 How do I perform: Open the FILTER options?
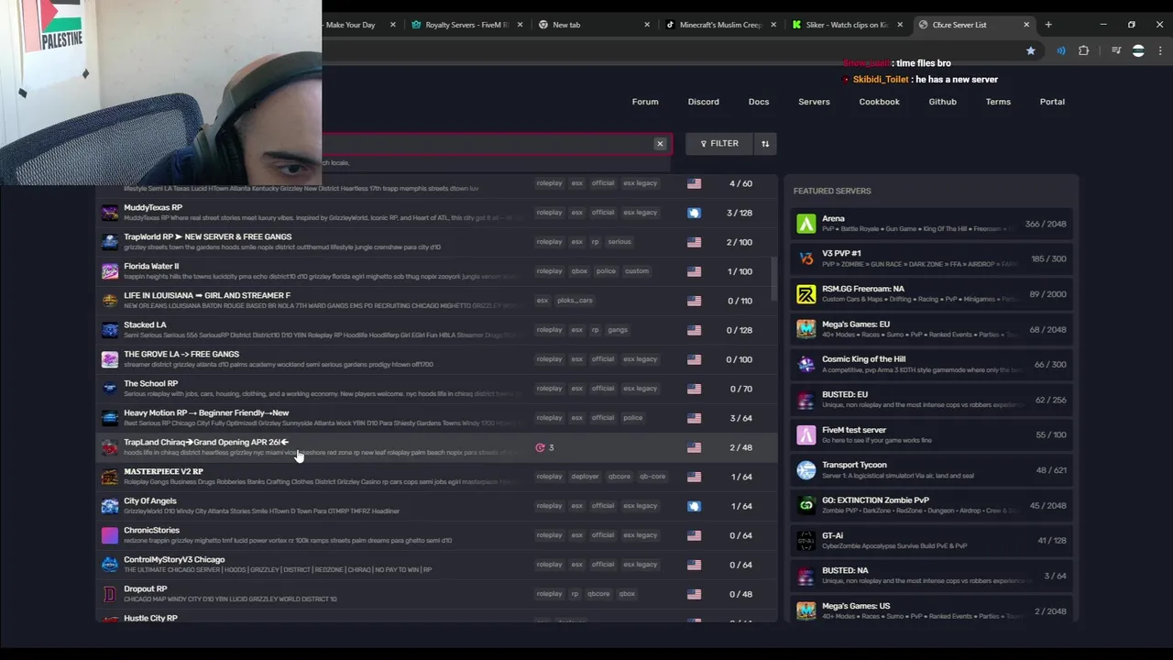tap(719, 143)
